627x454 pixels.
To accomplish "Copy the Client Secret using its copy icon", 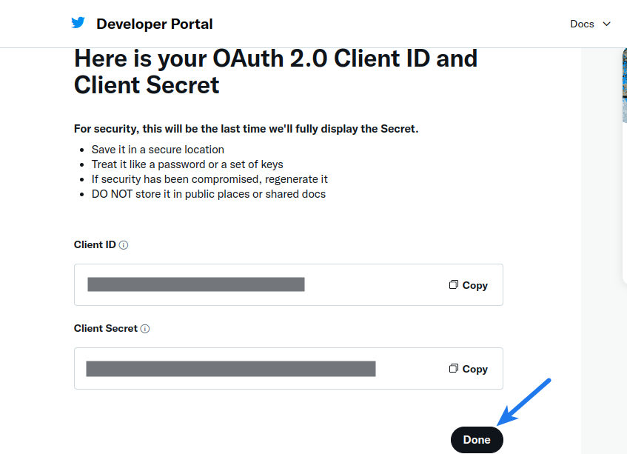I will (x=454, y=369).
